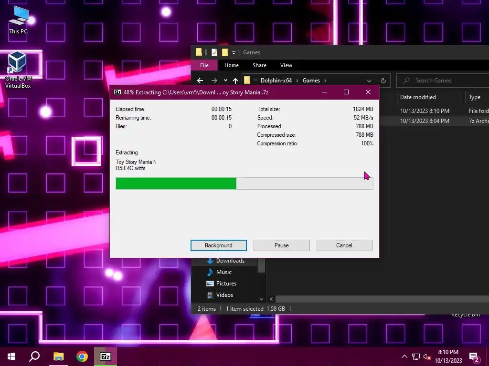This screenshot has width=489, height=366.
Task: Expand the chevron after Games breadcrumb
Action: click(x=325, y=81)
